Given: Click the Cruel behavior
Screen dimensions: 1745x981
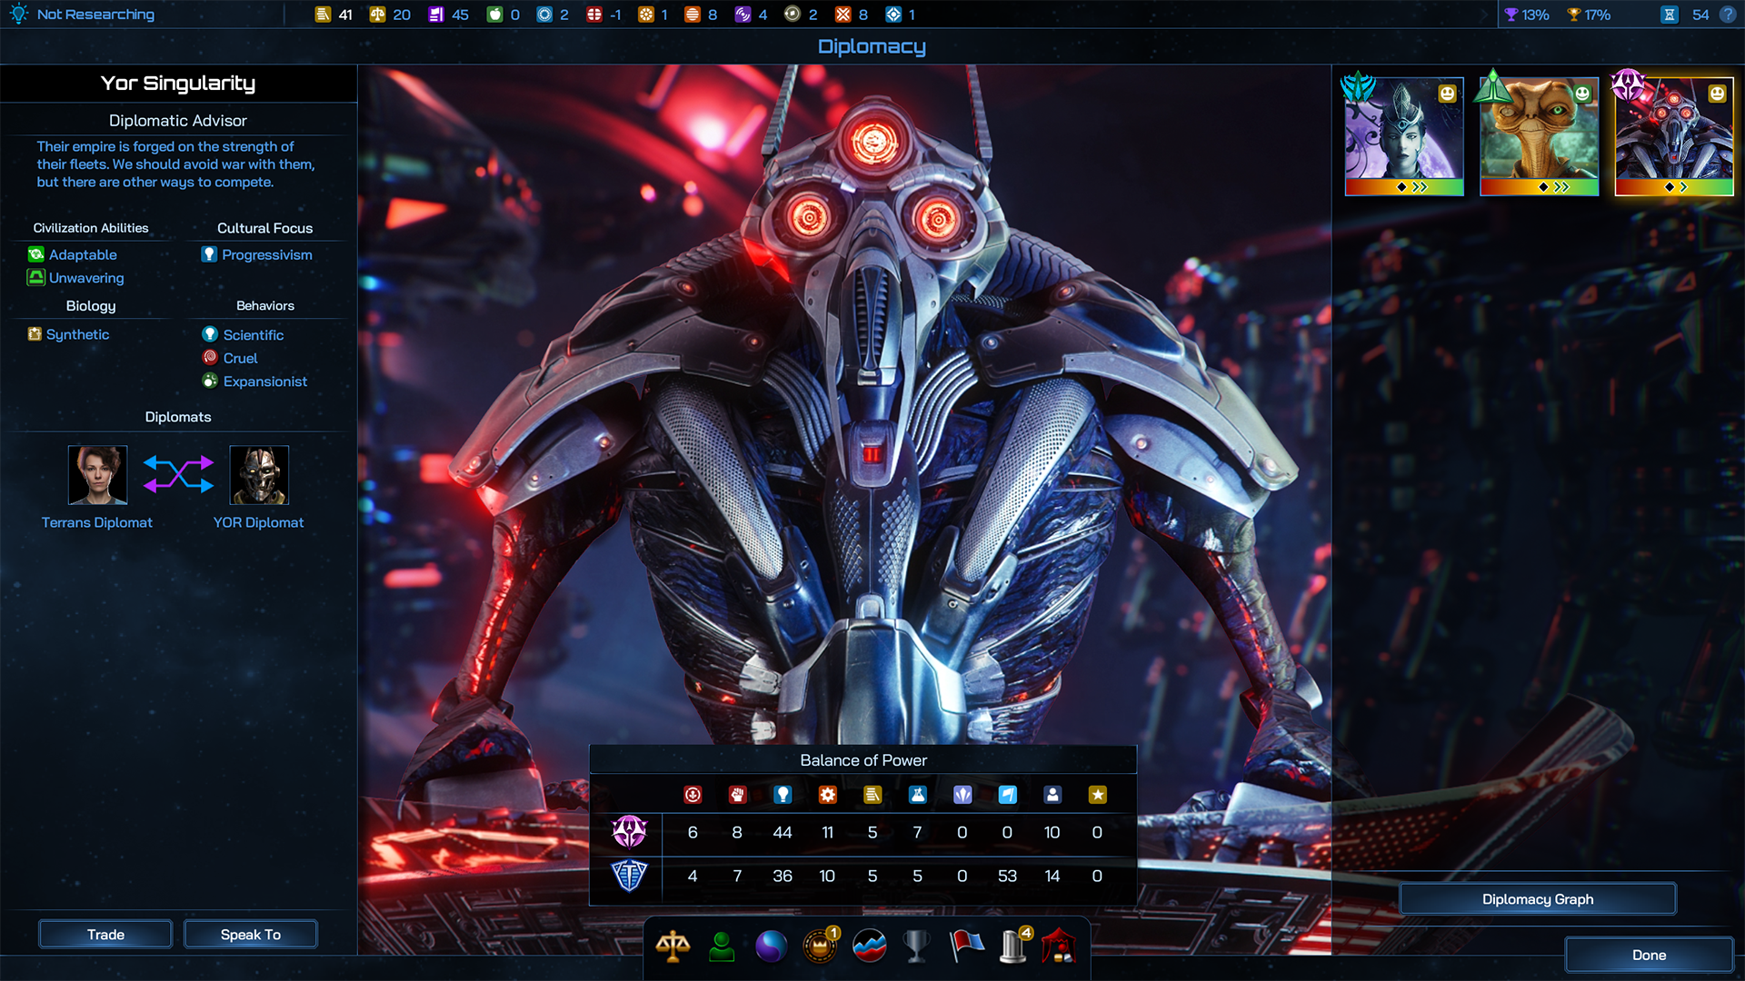Looking at the screenshot, I should (x=230, y=358).
